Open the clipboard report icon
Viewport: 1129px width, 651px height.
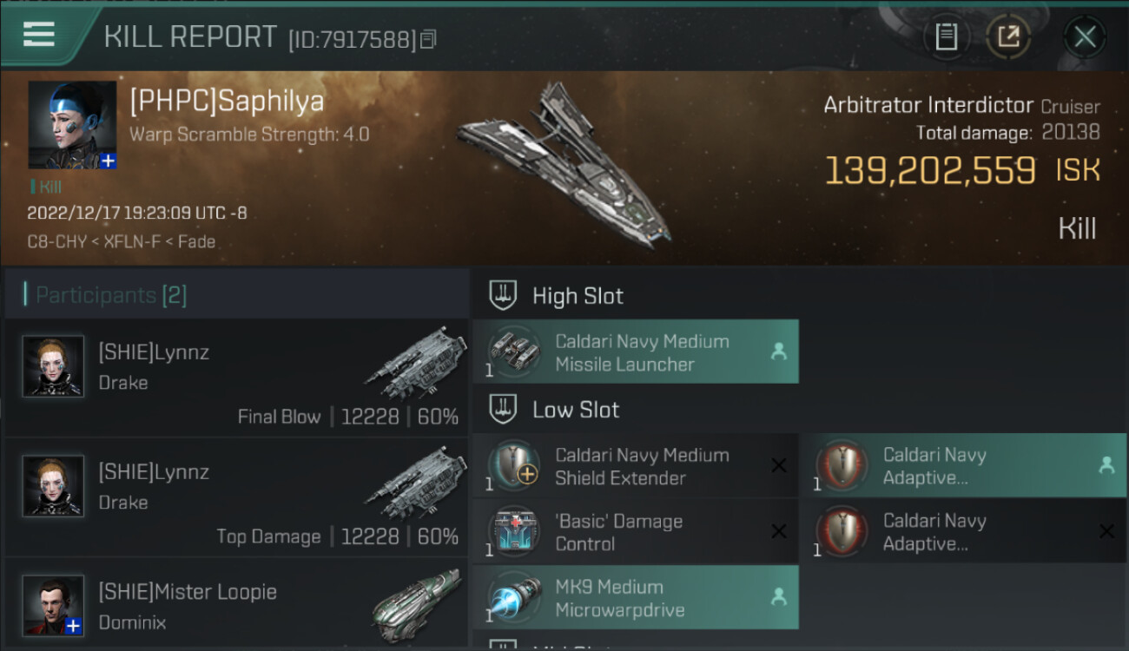[946, 36]
